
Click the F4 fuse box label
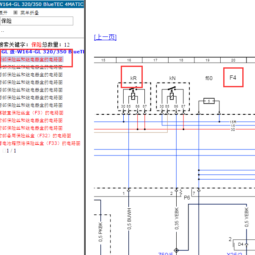point(233,78)
